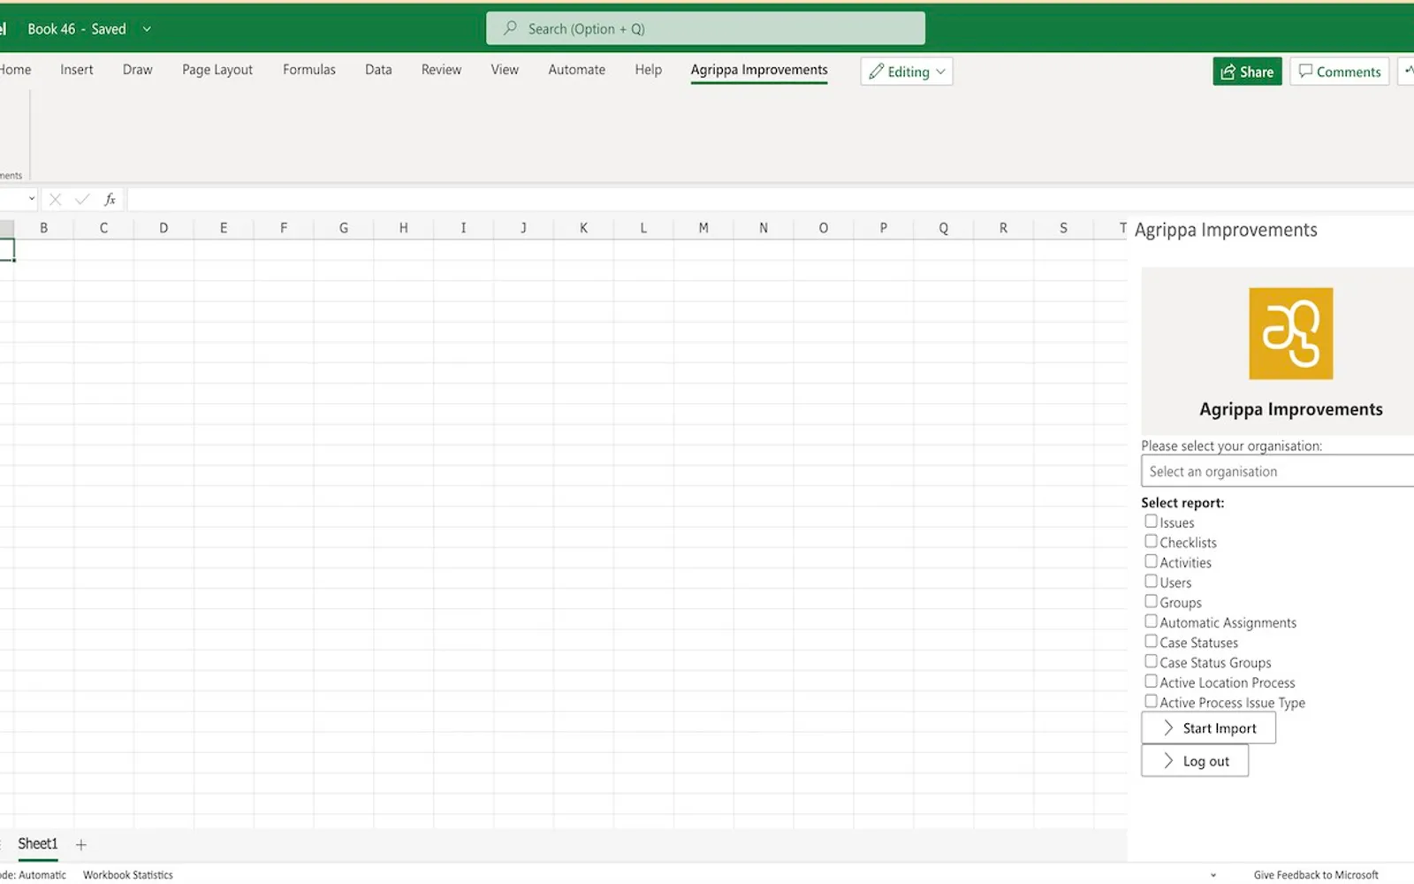Viewport: 1414px width, 884px height.
Task: Tick the Case Statuses checkbox
Action: (x=1151, y=642)
